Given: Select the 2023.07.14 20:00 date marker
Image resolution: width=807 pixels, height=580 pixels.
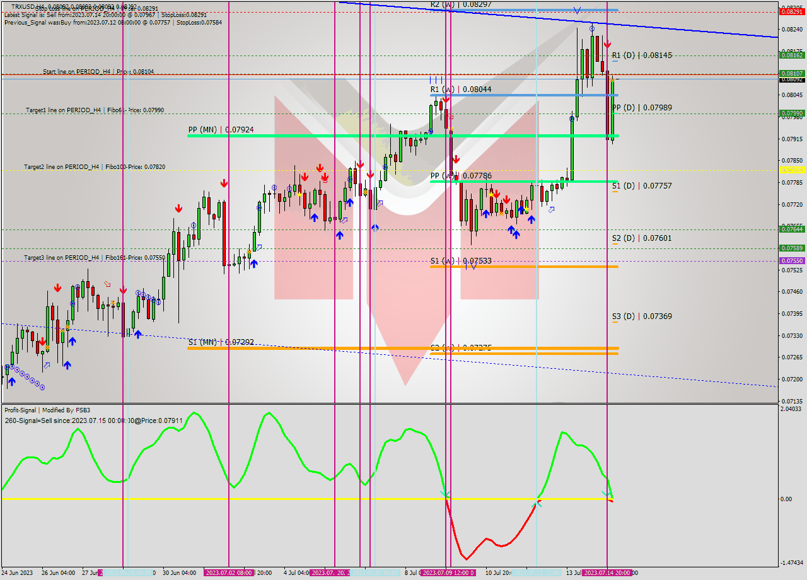Looking at the screenshot, I should coord(607,572).
